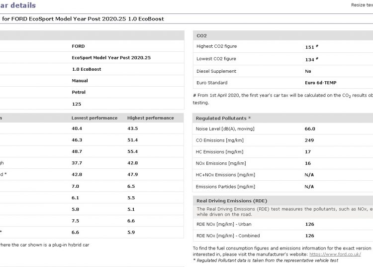This screenshot has height=267, width=373.
Task: Click the Highest performance column header
Action: pos(151,118)
